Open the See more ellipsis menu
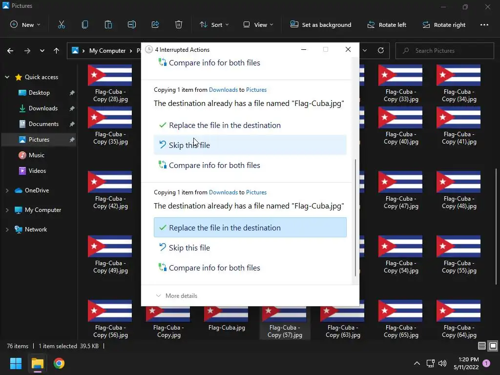The height and width of the screenshot is (375, 500). tap(484, 24)
